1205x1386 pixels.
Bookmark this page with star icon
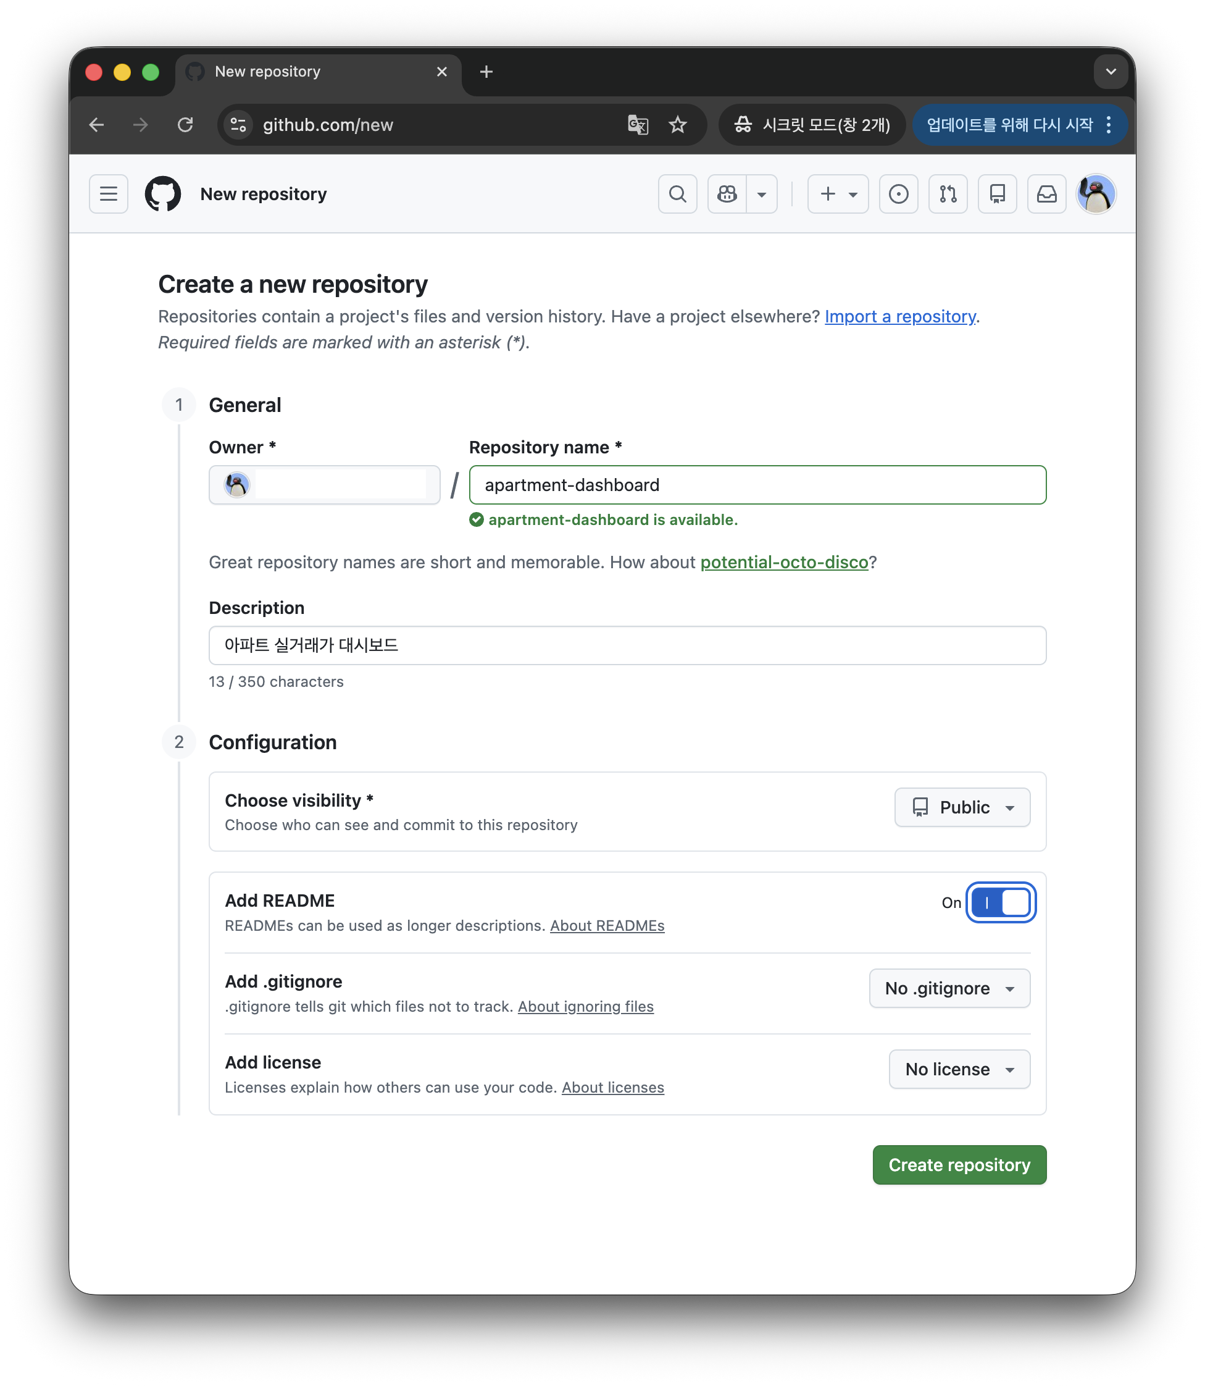pyautogui.click(x=678, y=125)
